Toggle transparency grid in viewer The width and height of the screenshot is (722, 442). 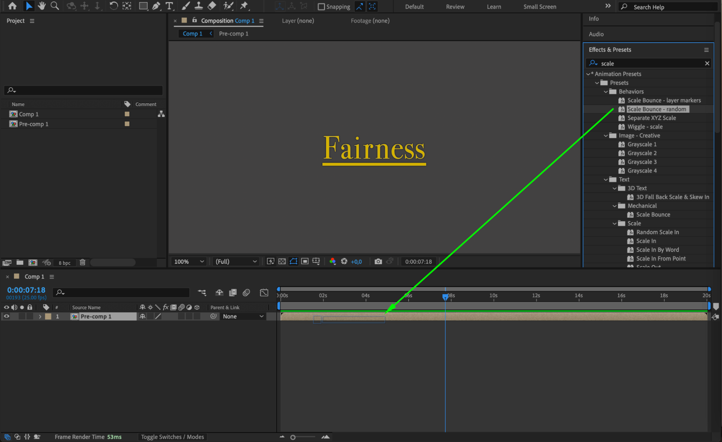[x=282, y=261]
